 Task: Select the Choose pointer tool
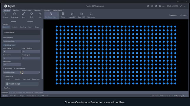5,15
